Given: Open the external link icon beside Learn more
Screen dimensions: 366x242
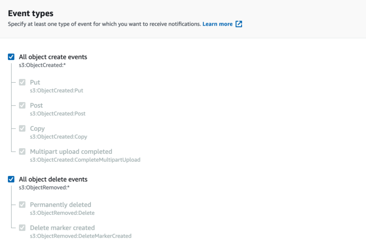Looking at the screenshot, I should (239, 24).
